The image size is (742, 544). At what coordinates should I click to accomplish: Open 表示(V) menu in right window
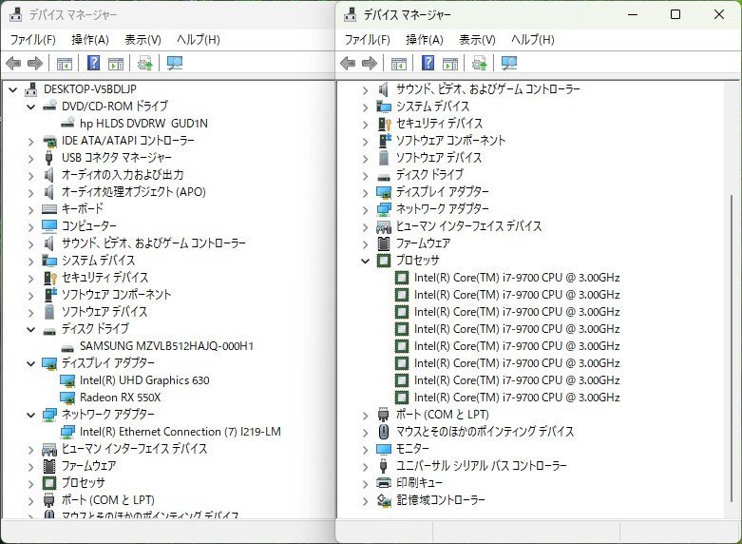coord(477,40)
